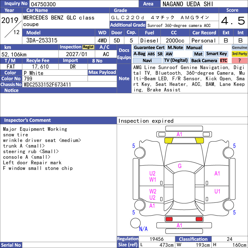Click the Manual document badge
The image size is (248, 248).
(194, 47)
